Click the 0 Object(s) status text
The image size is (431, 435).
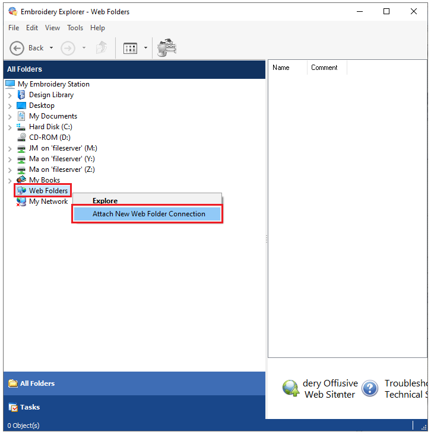23,426
